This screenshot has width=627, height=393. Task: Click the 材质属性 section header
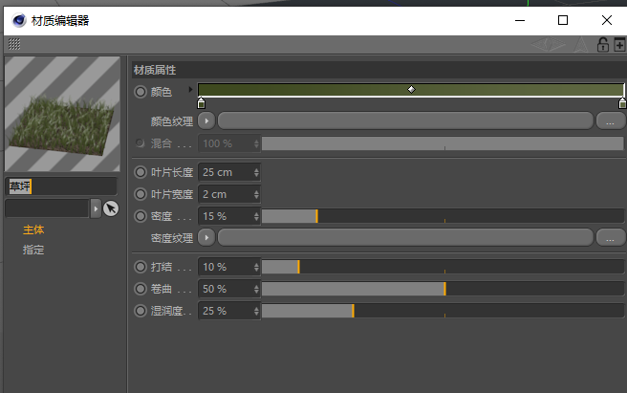click(x=379, y=70)
